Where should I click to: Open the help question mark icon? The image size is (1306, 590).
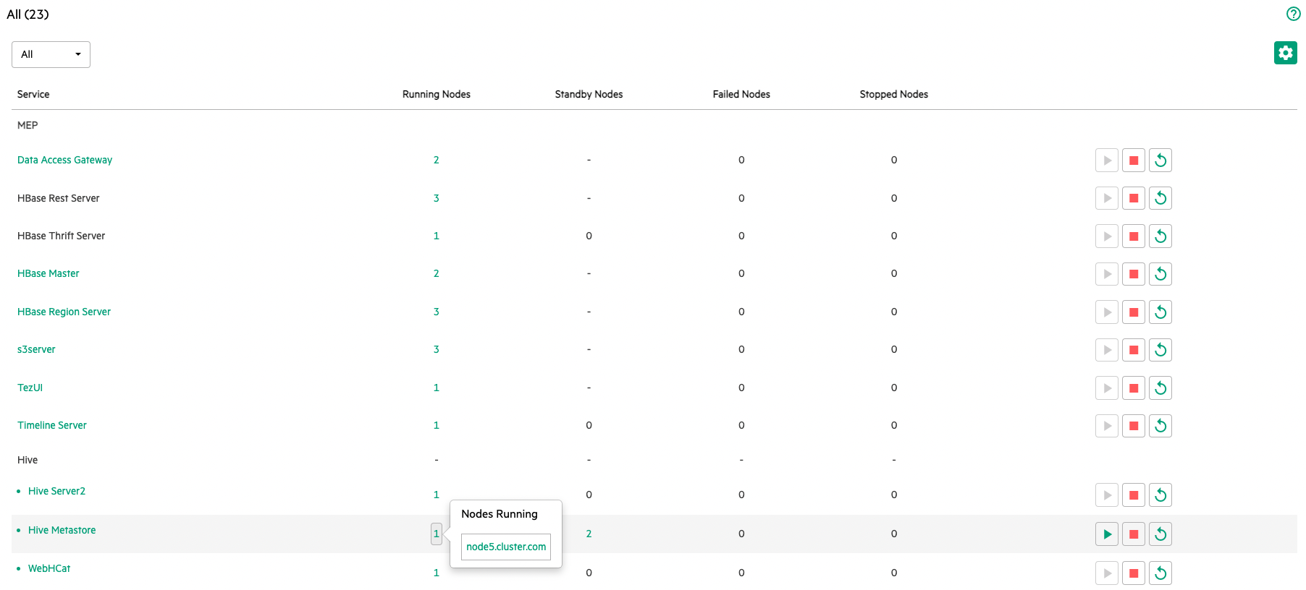pos(1293,14)
